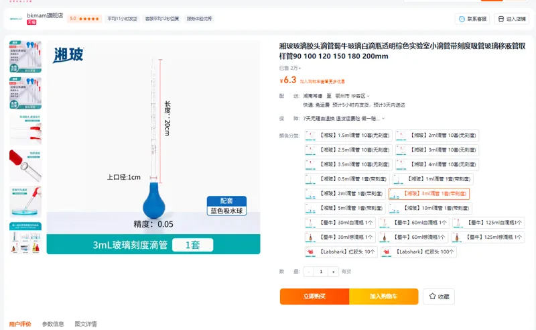Choose 【蜀牛】60ml白滴瓶 1个

point(414,223)
